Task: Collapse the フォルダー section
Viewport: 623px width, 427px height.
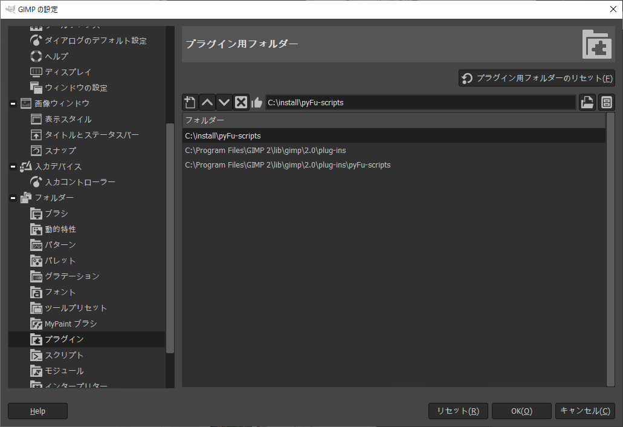Action: [x=12, y=198]
